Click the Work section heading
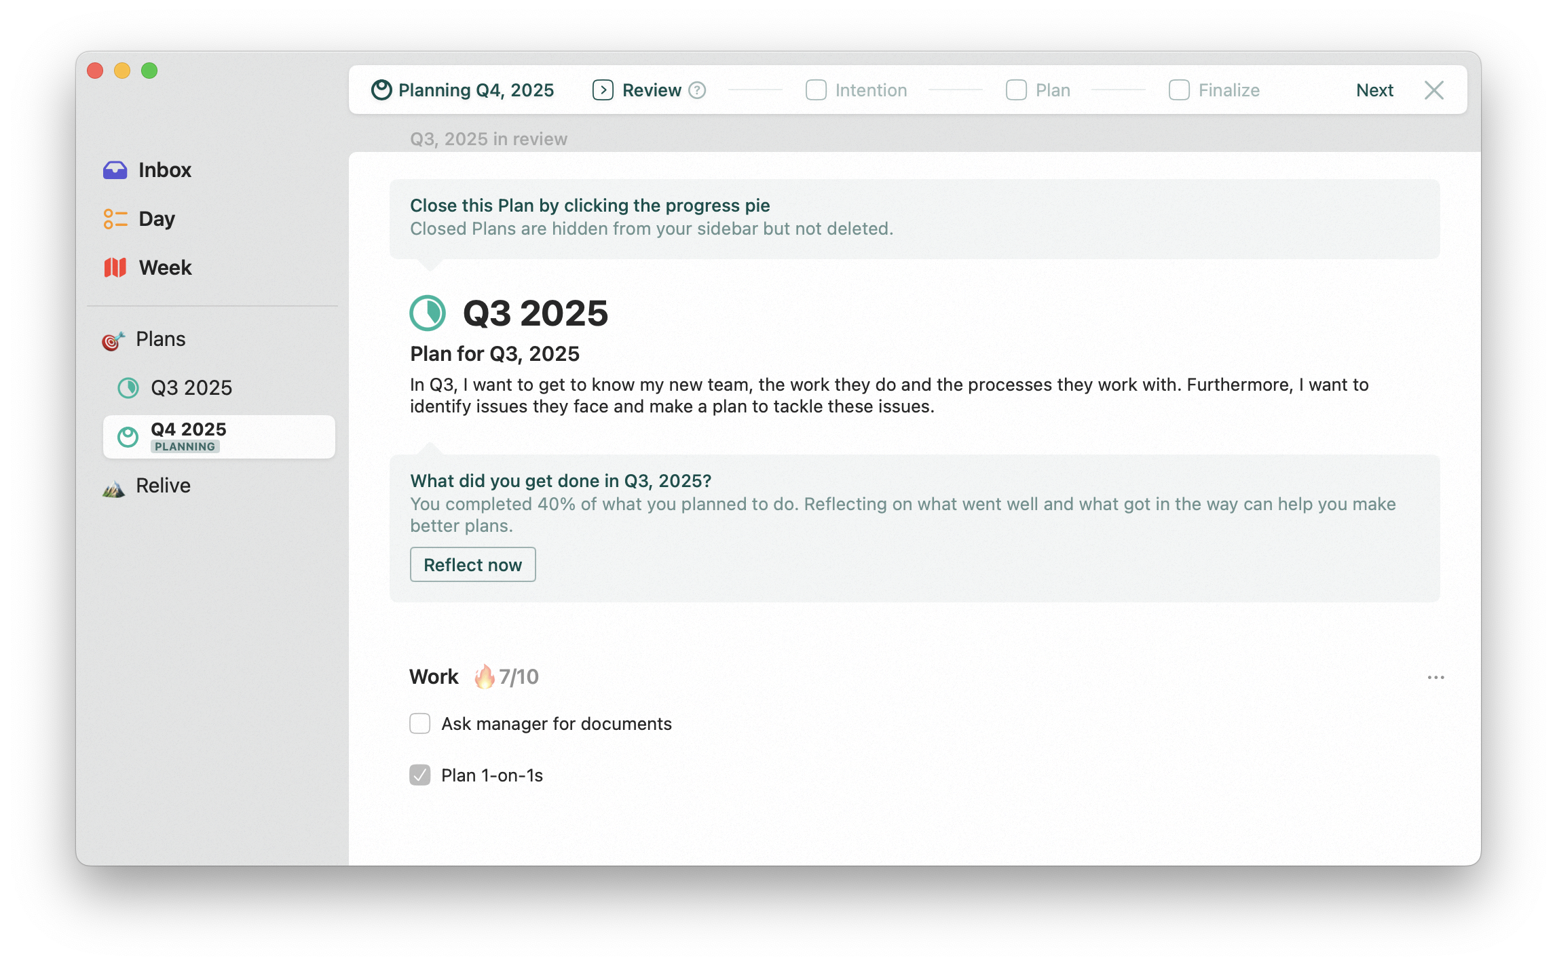The image size is (1557, 966). pyautogui.click(x=434, y=676)
